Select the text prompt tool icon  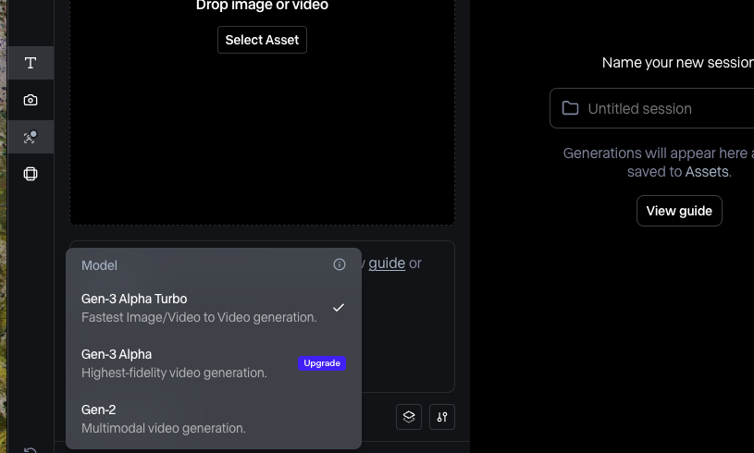31,63
